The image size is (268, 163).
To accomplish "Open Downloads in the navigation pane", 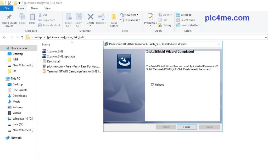I will click(20, 96).
